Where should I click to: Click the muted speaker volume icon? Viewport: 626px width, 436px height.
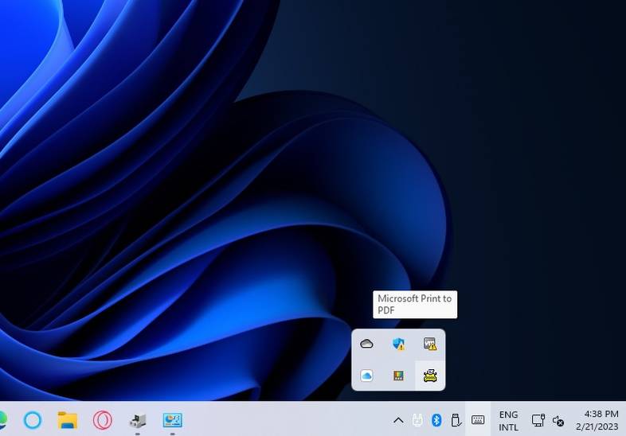(x=558, y=420)
